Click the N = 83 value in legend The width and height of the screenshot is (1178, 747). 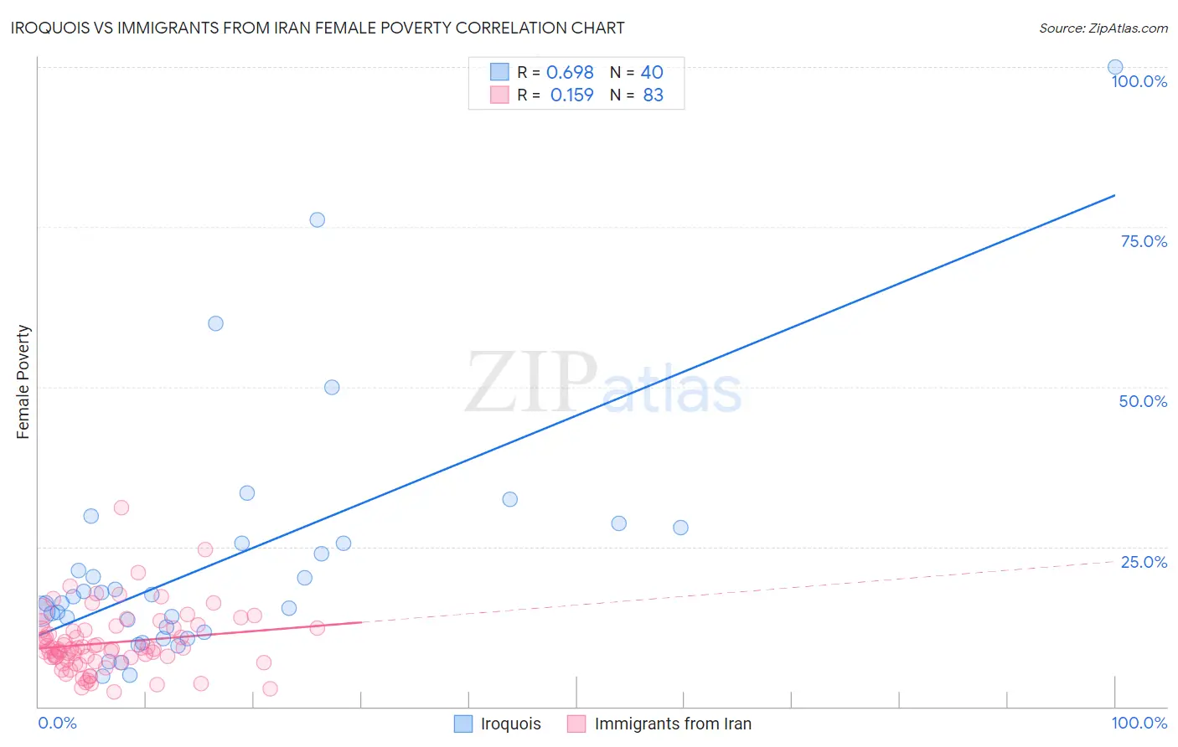click(637, 95)
